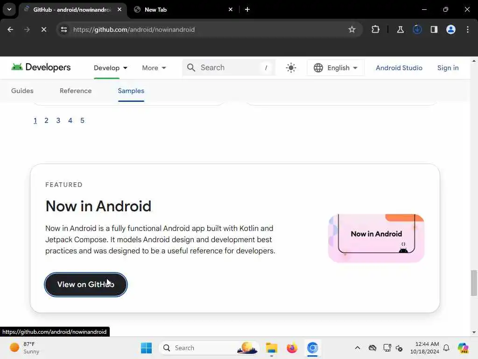Click the display/network tray icon
This screenshot has width=478, height=359.
(387, 348)
